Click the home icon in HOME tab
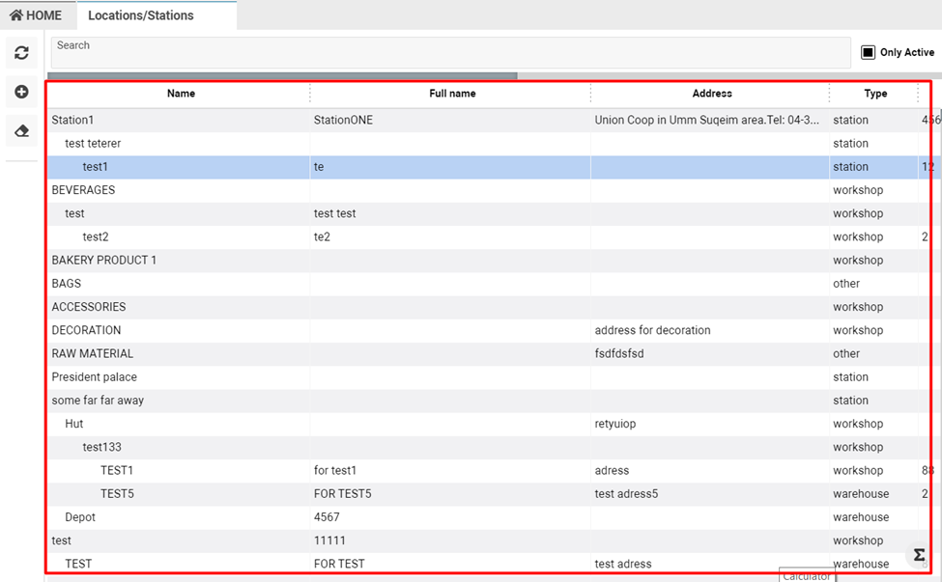Viewport: 942px width, 582px height. point(16,15)
